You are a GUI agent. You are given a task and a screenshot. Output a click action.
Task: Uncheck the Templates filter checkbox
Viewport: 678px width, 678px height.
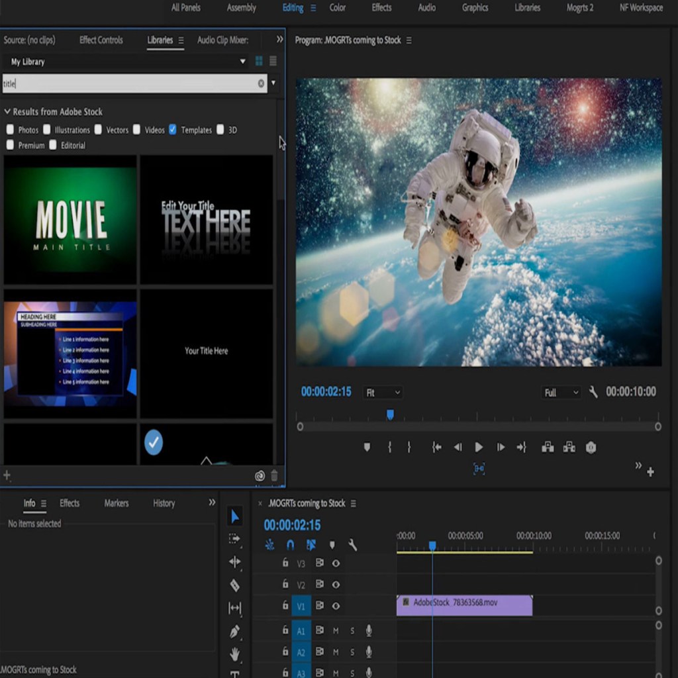click(173, 130)
